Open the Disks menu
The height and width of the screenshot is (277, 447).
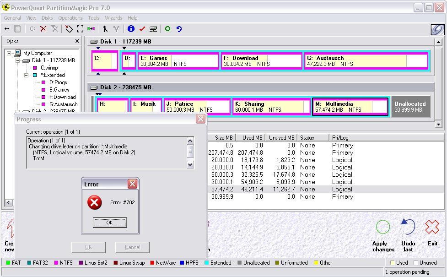47,18
